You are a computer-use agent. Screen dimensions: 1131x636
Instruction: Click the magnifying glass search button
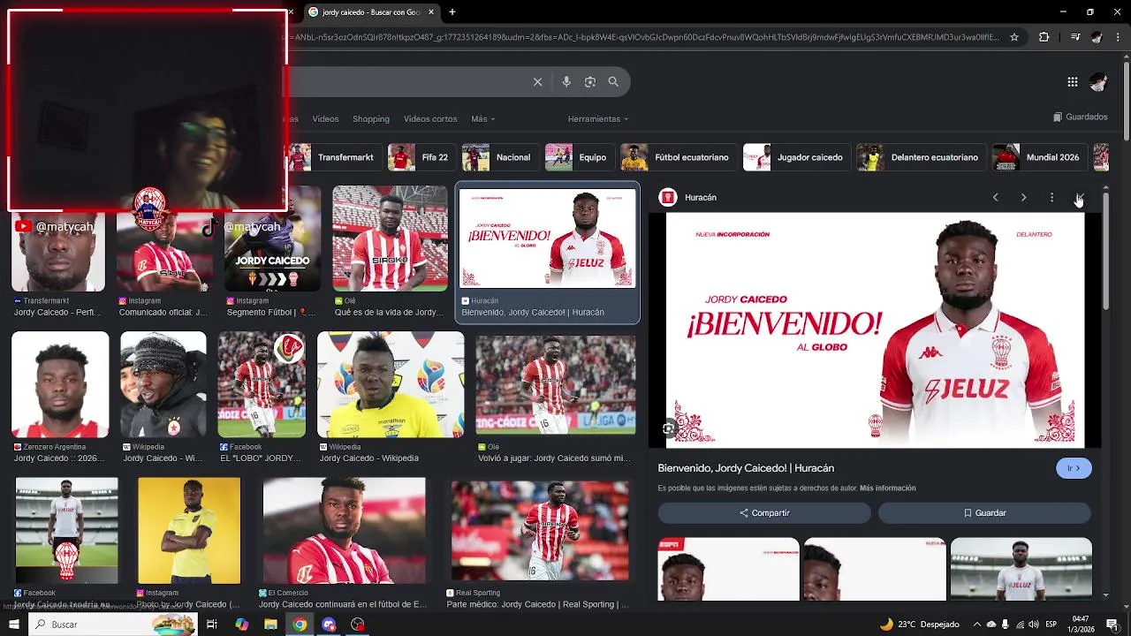[x=613, y=82]
